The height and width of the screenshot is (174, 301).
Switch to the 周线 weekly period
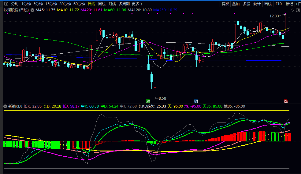point(102,4)
